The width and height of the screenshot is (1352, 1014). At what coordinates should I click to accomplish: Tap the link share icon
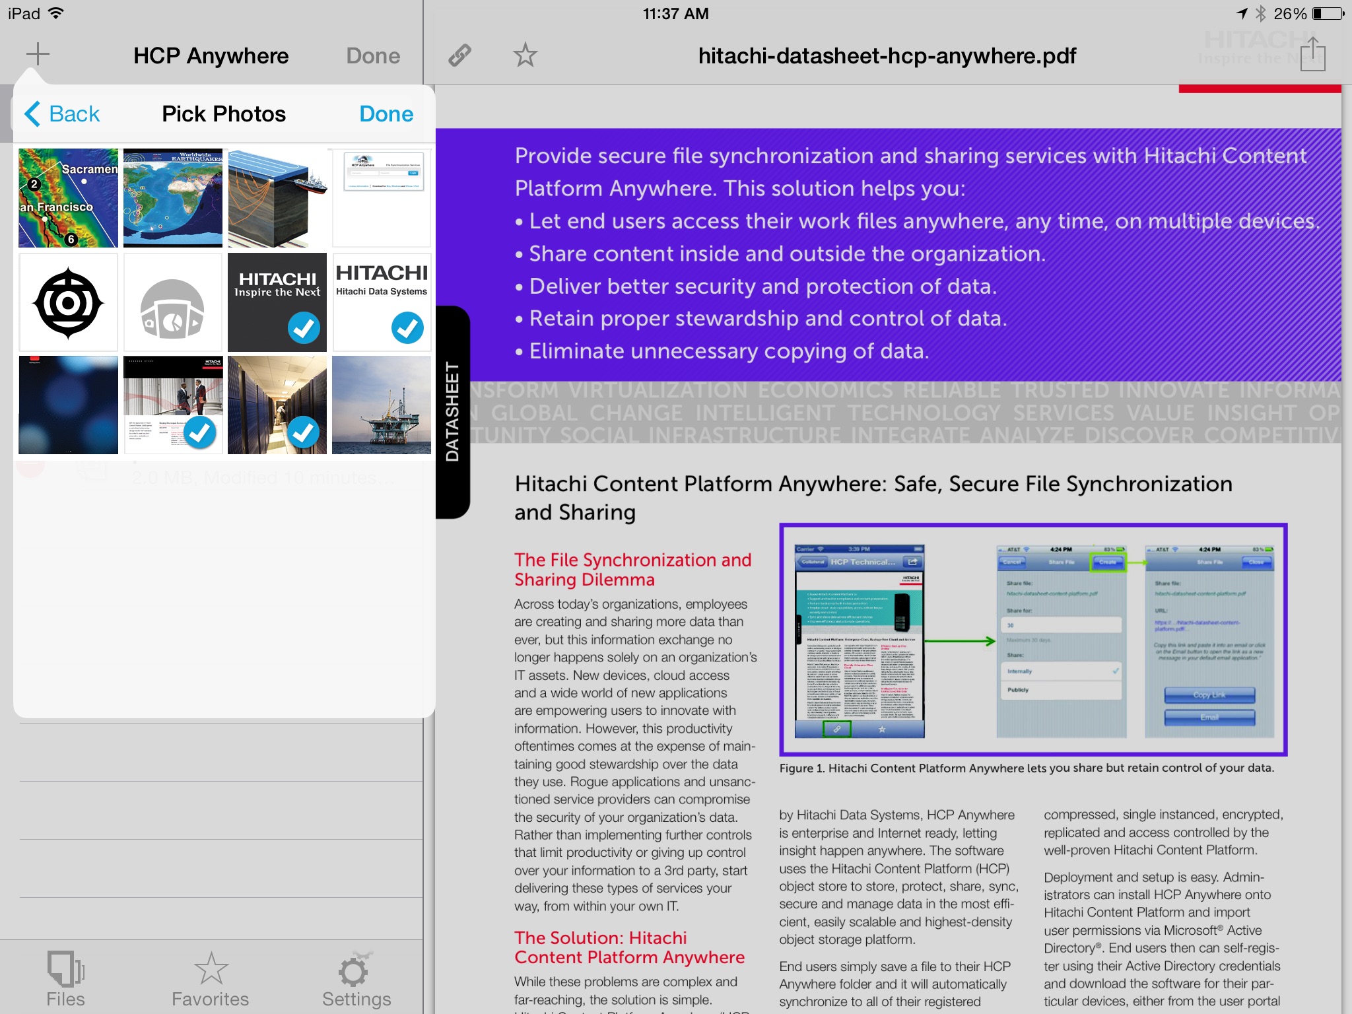point(459,55)
